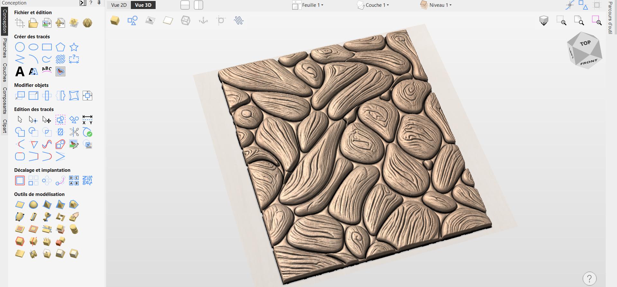Select the draw star tool
Viewport: 617px width, 287px height.
74,47
